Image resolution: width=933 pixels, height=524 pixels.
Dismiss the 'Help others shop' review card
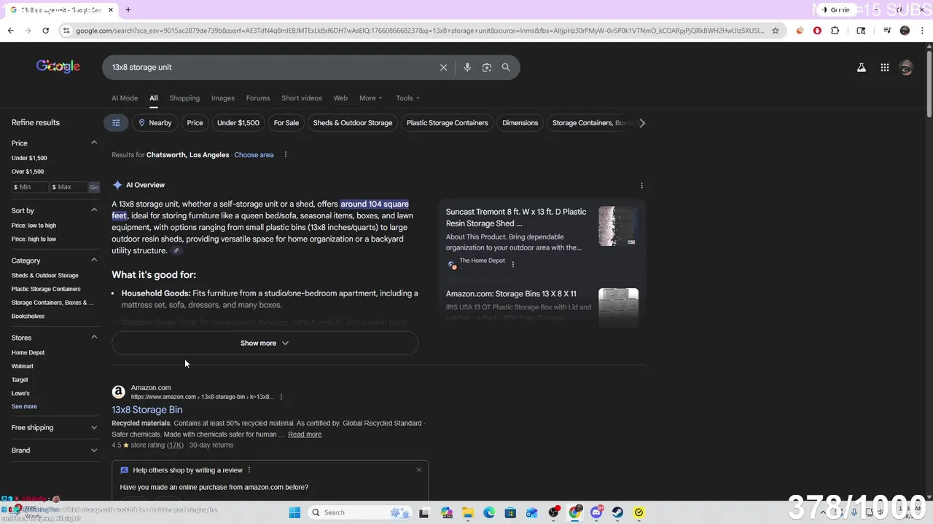(418, 470)
